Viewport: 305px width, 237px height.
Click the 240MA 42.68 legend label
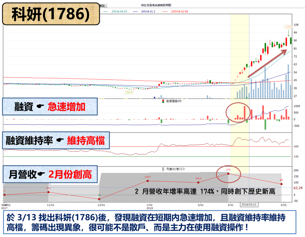[x=180, y=11]
